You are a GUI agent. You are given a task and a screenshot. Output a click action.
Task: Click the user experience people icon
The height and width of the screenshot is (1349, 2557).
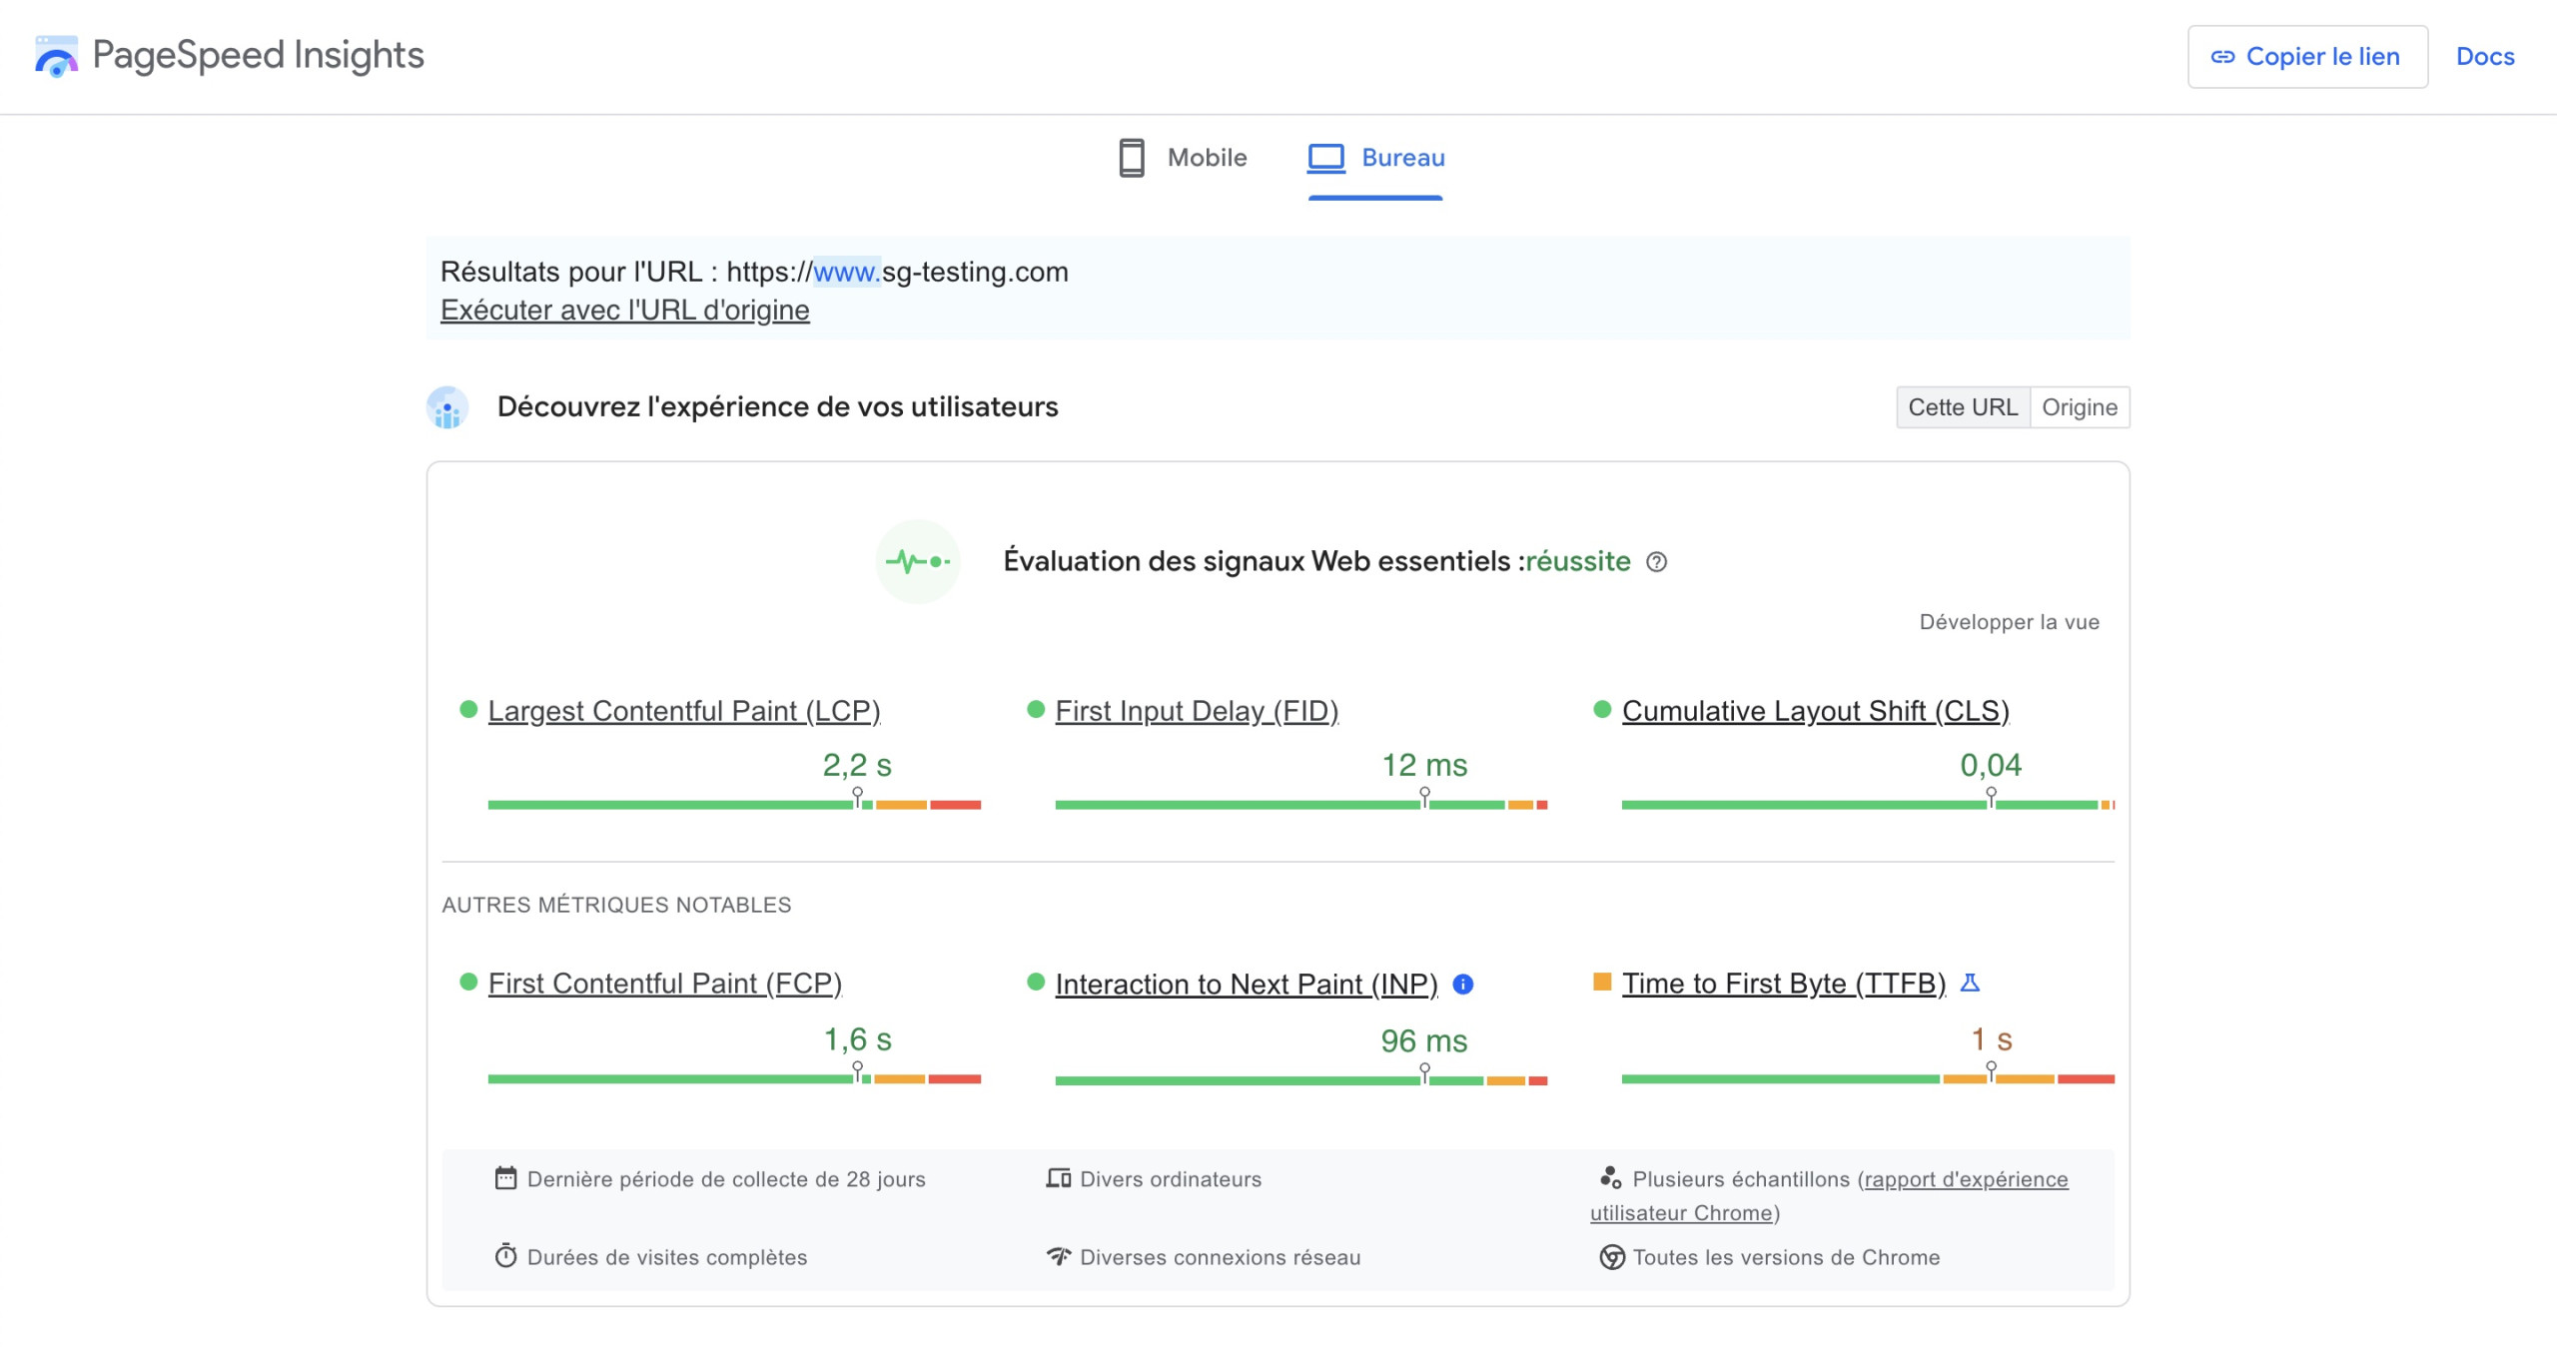(x=447, y=407)
